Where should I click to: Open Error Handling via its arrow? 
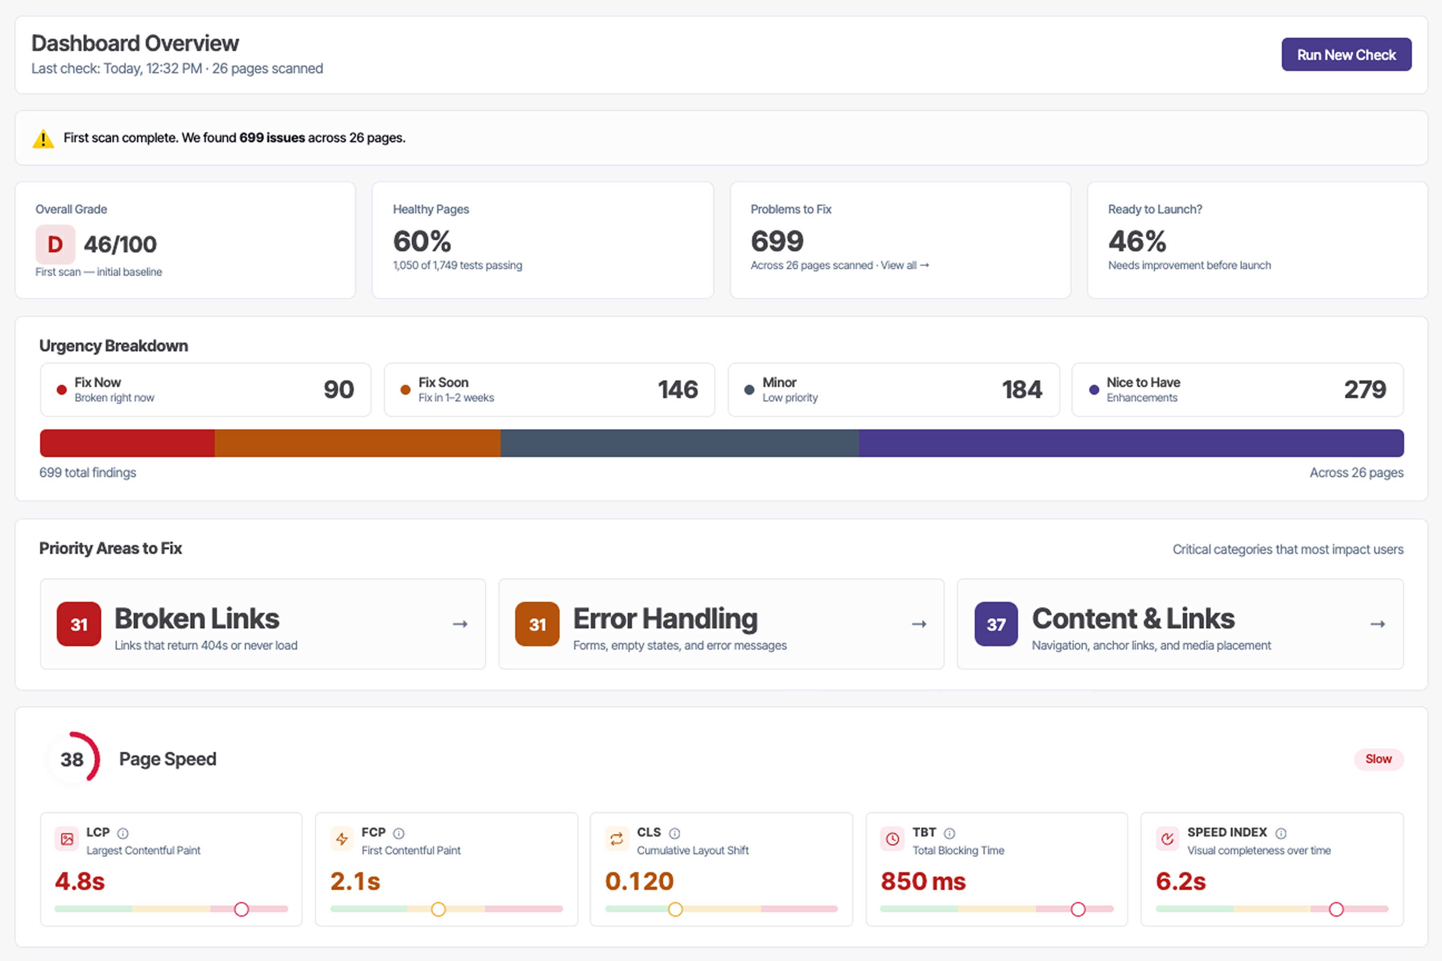click(919, 624)
